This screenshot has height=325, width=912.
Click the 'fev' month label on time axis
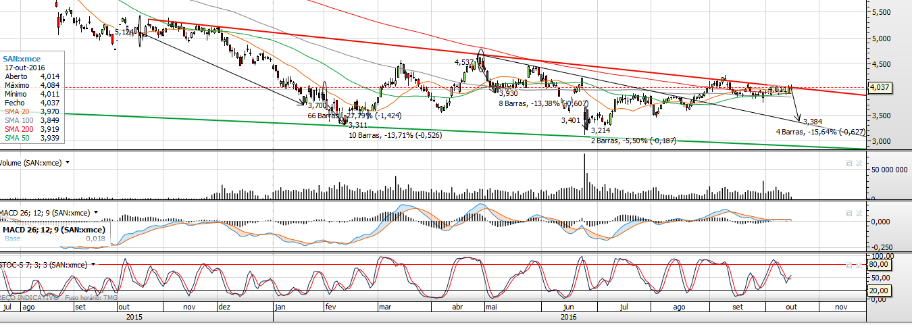[x=331, y=307]
